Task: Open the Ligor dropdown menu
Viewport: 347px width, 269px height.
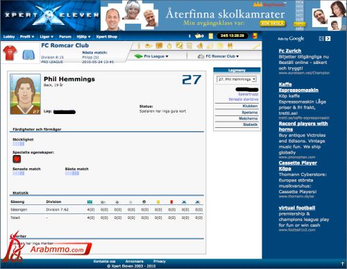Action: 46,37
